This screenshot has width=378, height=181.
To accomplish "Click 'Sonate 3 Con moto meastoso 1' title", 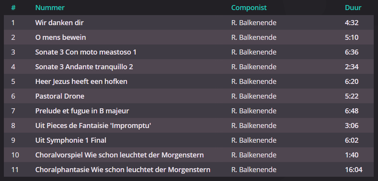I will pyautogui.click(x=86, y=52).
